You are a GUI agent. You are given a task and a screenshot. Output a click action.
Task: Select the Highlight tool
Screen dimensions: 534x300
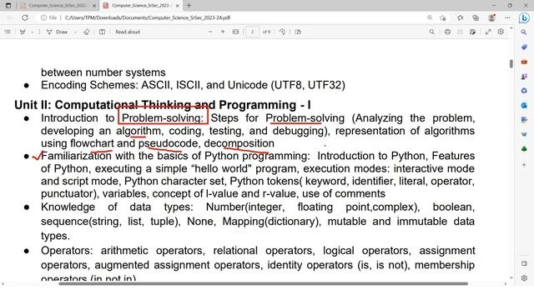pos(23,32)
